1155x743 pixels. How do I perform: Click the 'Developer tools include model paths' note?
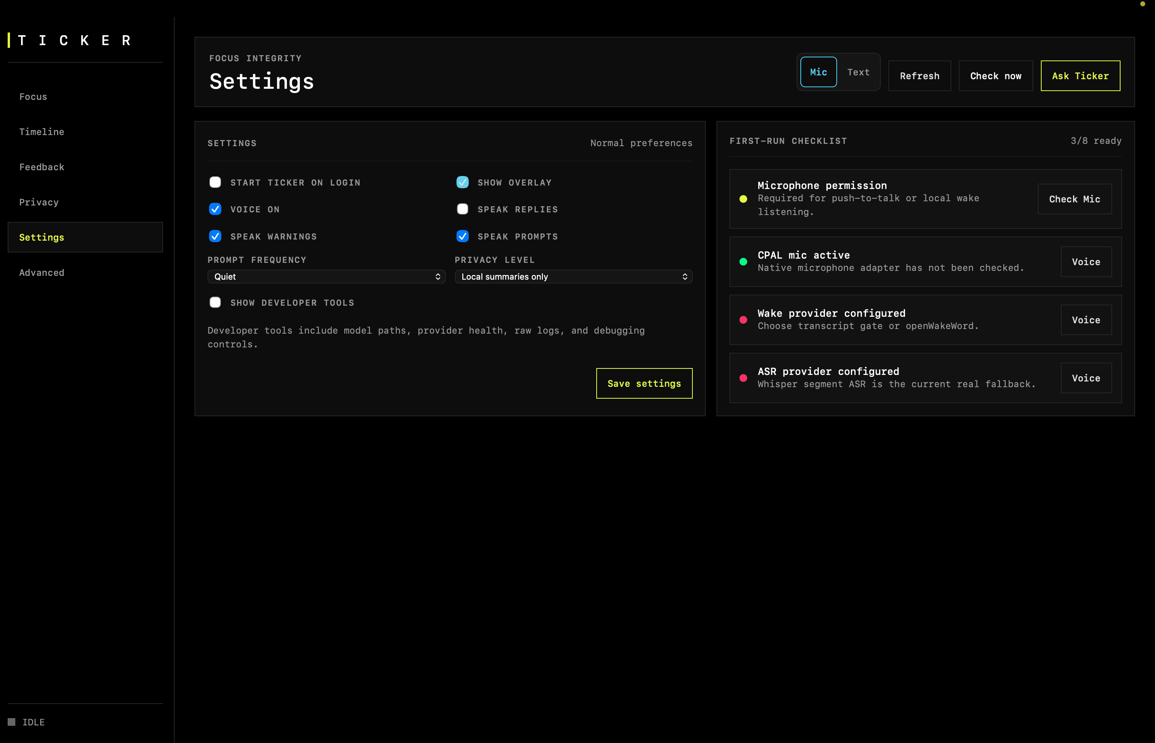(426, 337)
